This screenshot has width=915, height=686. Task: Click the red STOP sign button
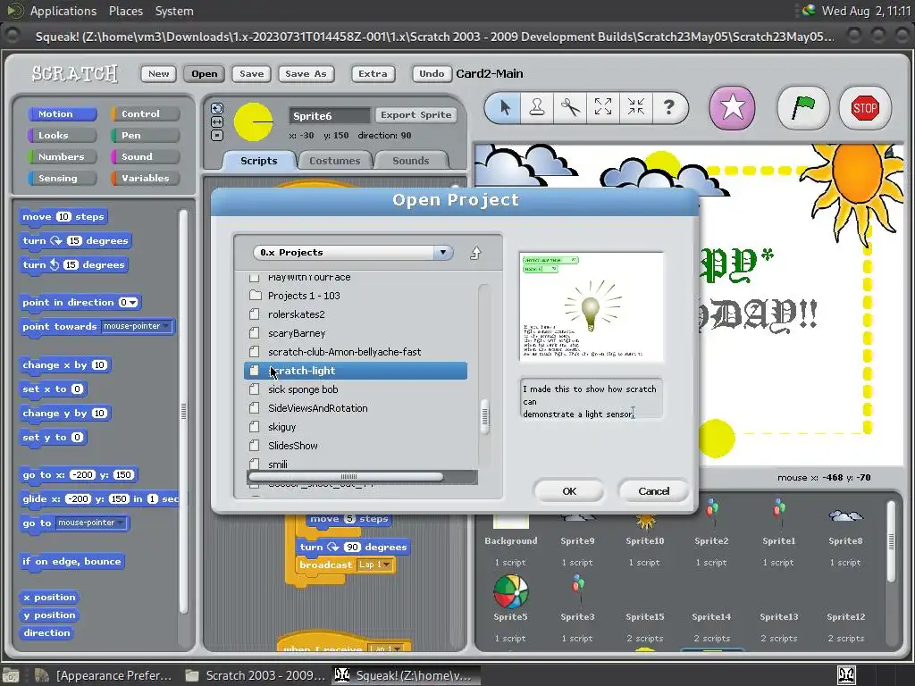point(864,108)
